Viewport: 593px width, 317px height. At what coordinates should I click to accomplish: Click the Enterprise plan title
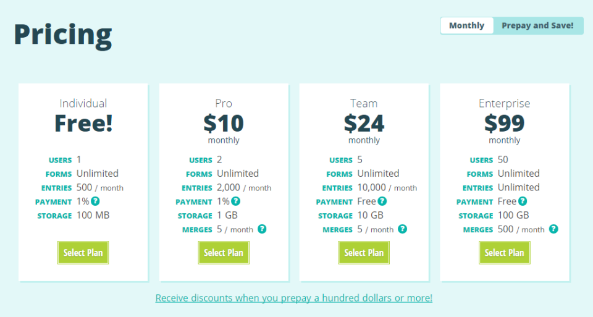tap(504, 103)
